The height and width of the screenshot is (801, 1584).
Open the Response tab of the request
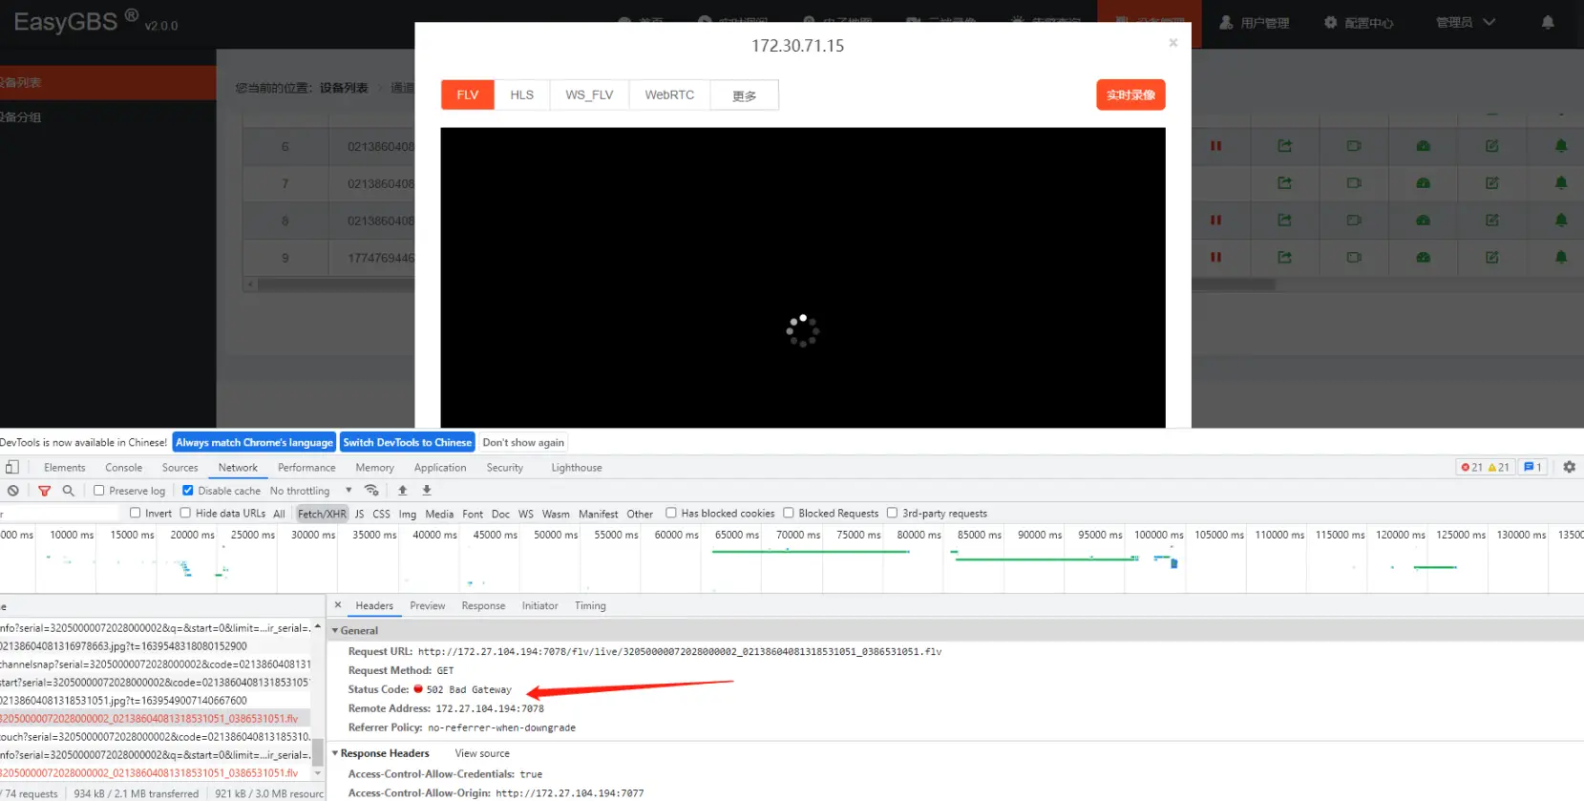pyautogui.click(x=483, y=606)
